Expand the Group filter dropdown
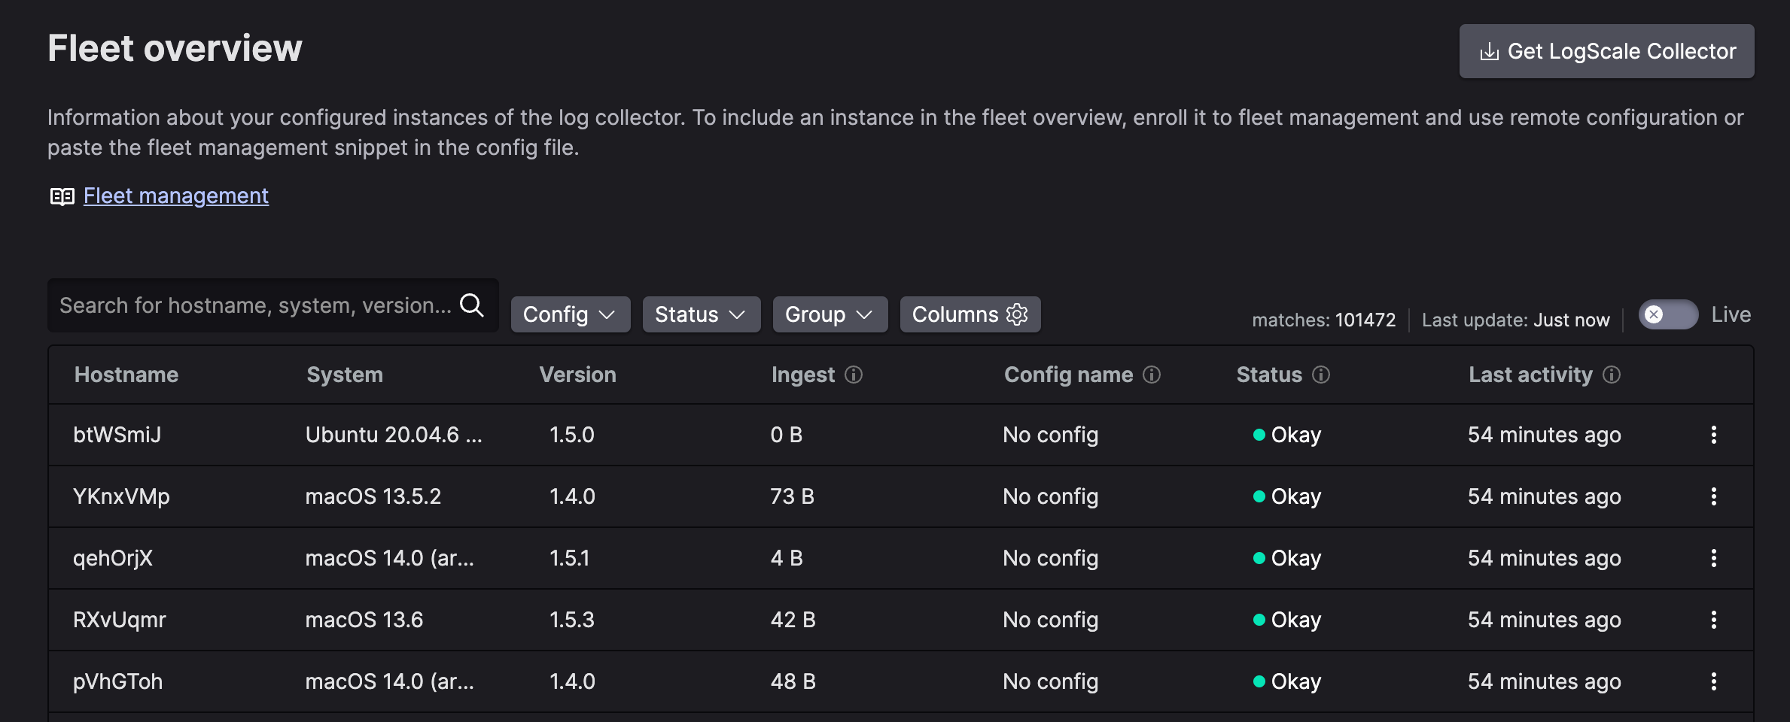Viewport: 1790px width, 722px height. [x=830, y=314]
